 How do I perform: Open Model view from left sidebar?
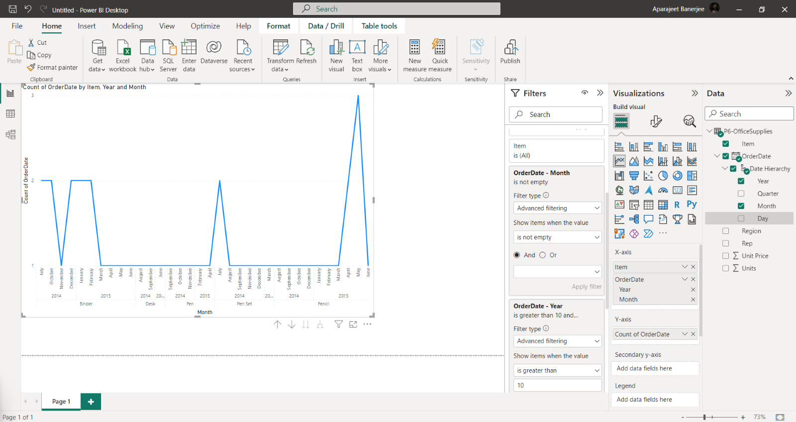pyautogui.click(x=10, y=134)
